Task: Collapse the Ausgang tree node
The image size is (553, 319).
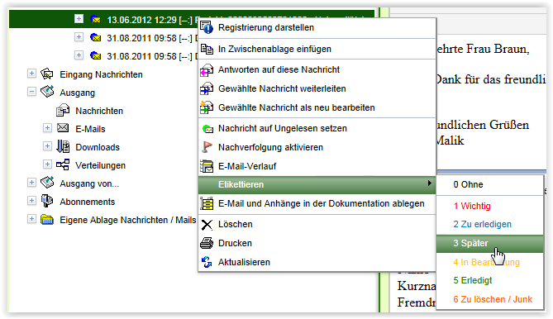Action: click(x=31, y=92)
